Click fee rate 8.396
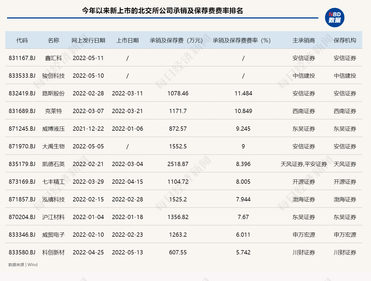 coord(243,164)
